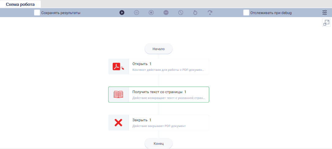The height and width of the screenshot is (149, 332).
Task: Select the Закрыть 1 action block
Action: (159, 123)
